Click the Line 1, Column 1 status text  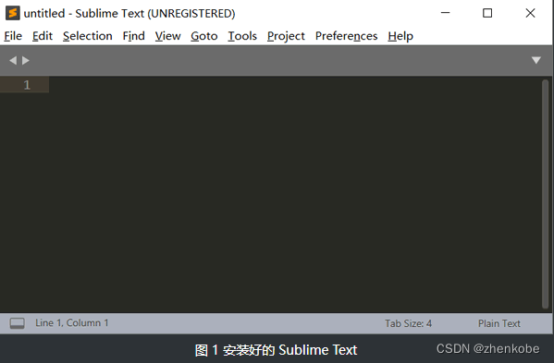(x=72, y=322)
